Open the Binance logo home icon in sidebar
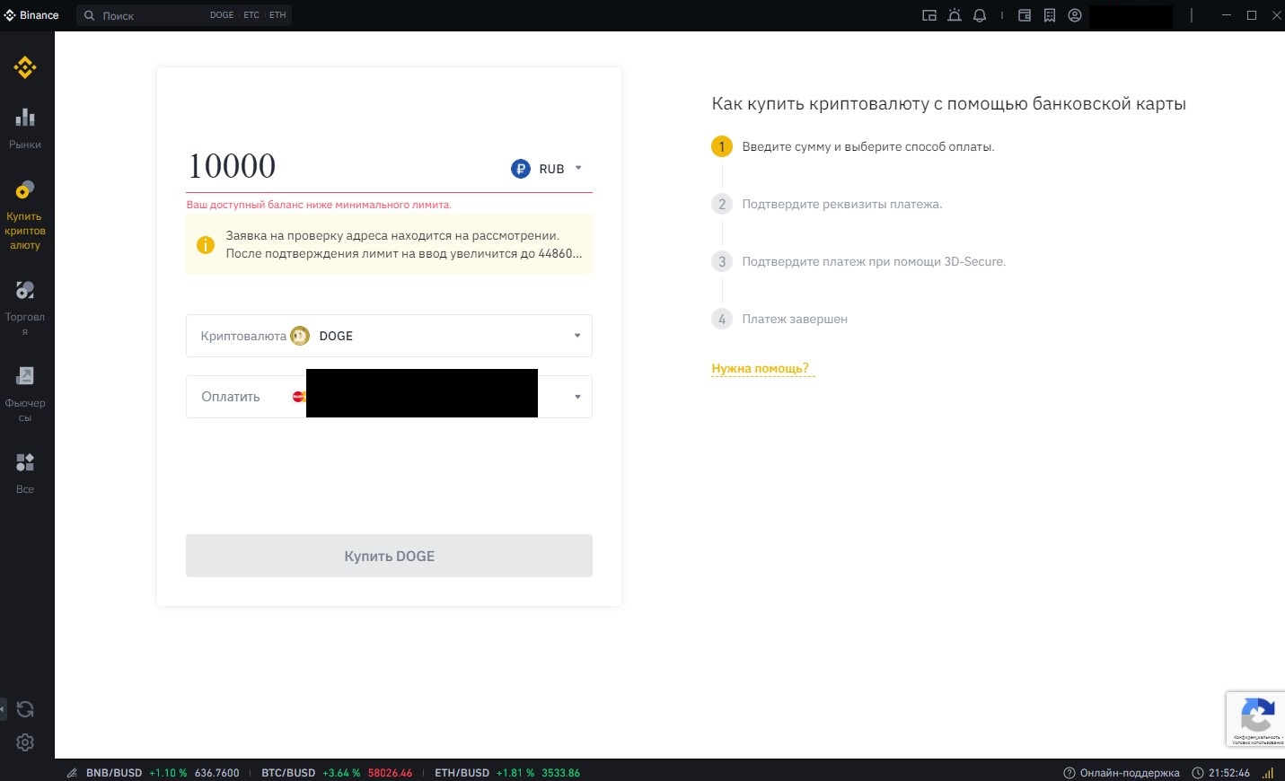Viewport: 1285px width, 781px height. [x=25, y=67]
